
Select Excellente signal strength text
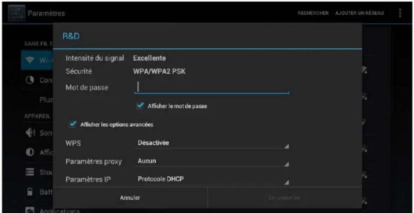[x=149, y=58]
